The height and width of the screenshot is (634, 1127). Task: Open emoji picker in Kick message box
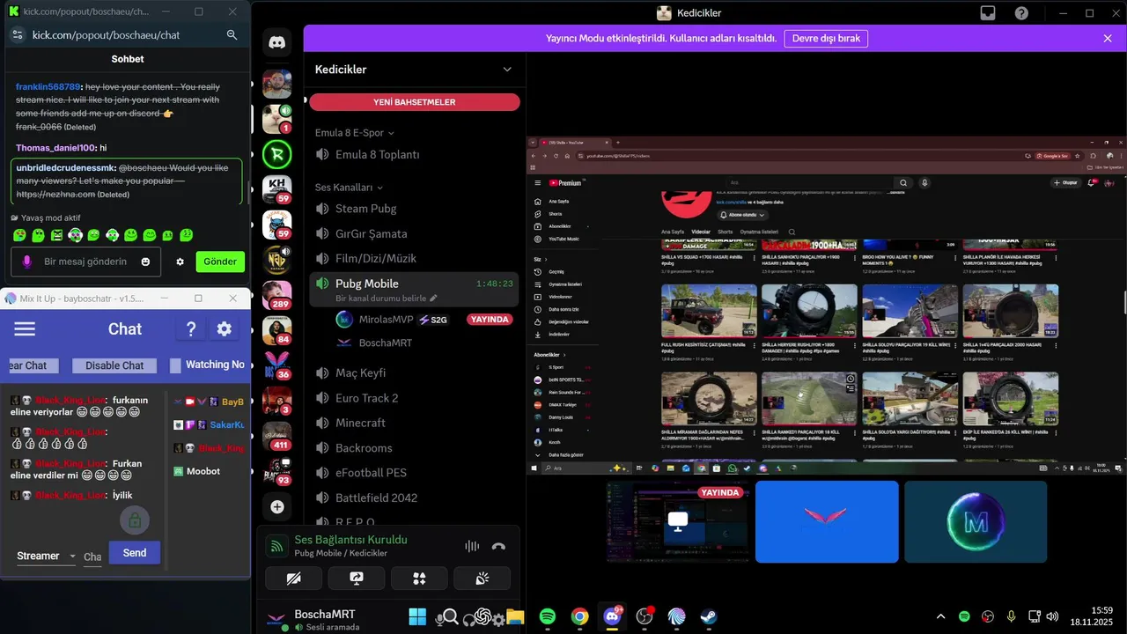coord(145,262)
